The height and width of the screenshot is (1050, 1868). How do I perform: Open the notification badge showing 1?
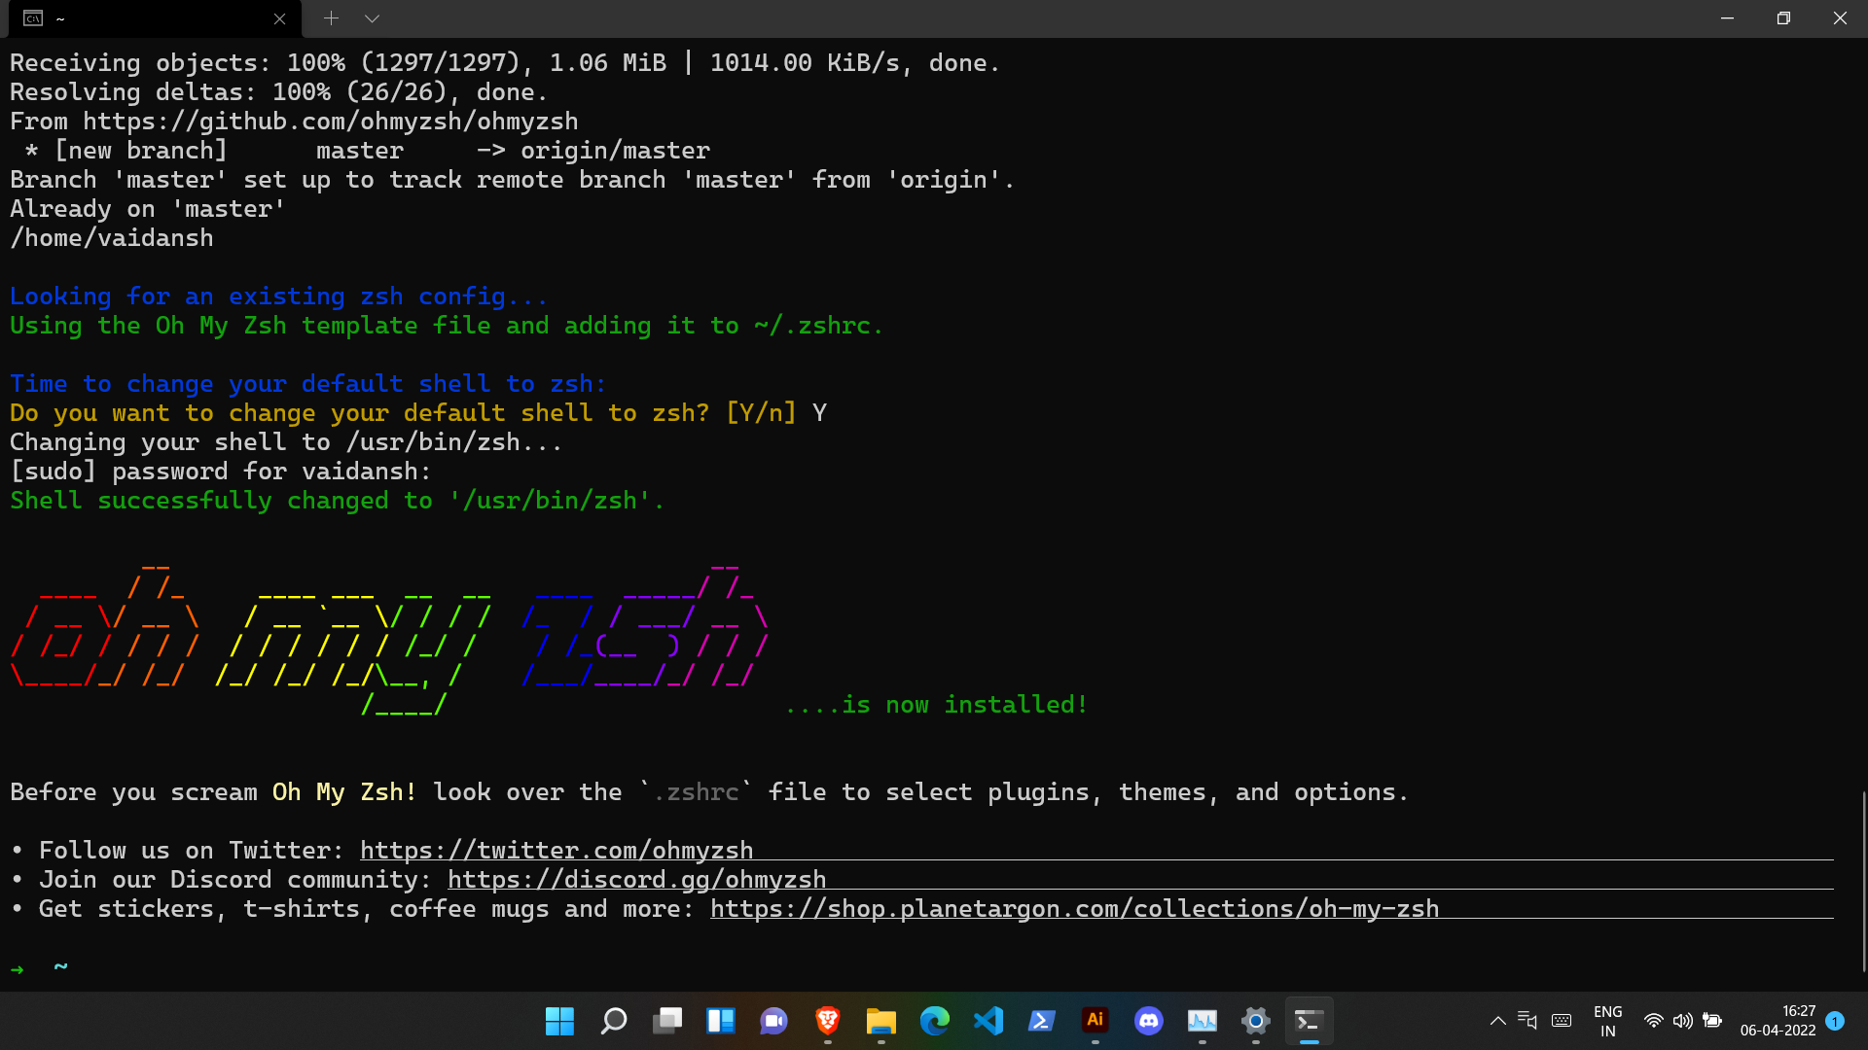pos(1835,1021)
